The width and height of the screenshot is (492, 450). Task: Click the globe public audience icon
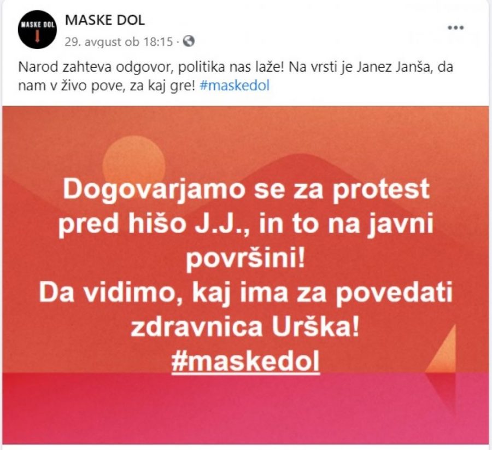pos(189,41)
